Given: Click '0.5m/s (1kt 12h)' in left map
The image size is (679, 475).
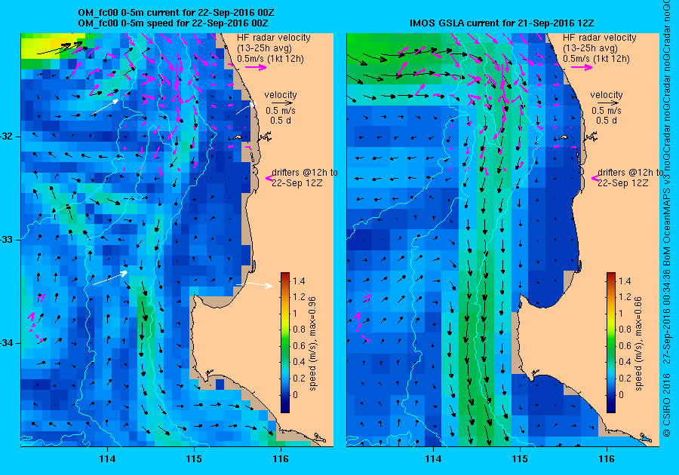Looking at the screenshot, I should coord(270,58).
